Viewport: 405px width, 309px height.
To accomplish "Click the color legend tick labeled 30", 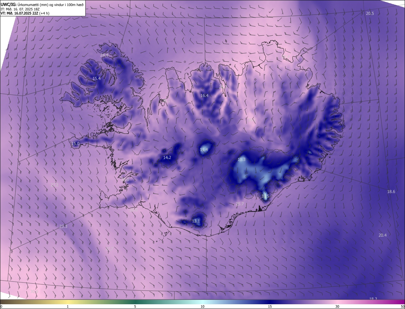I will click(x=337, y=306).
